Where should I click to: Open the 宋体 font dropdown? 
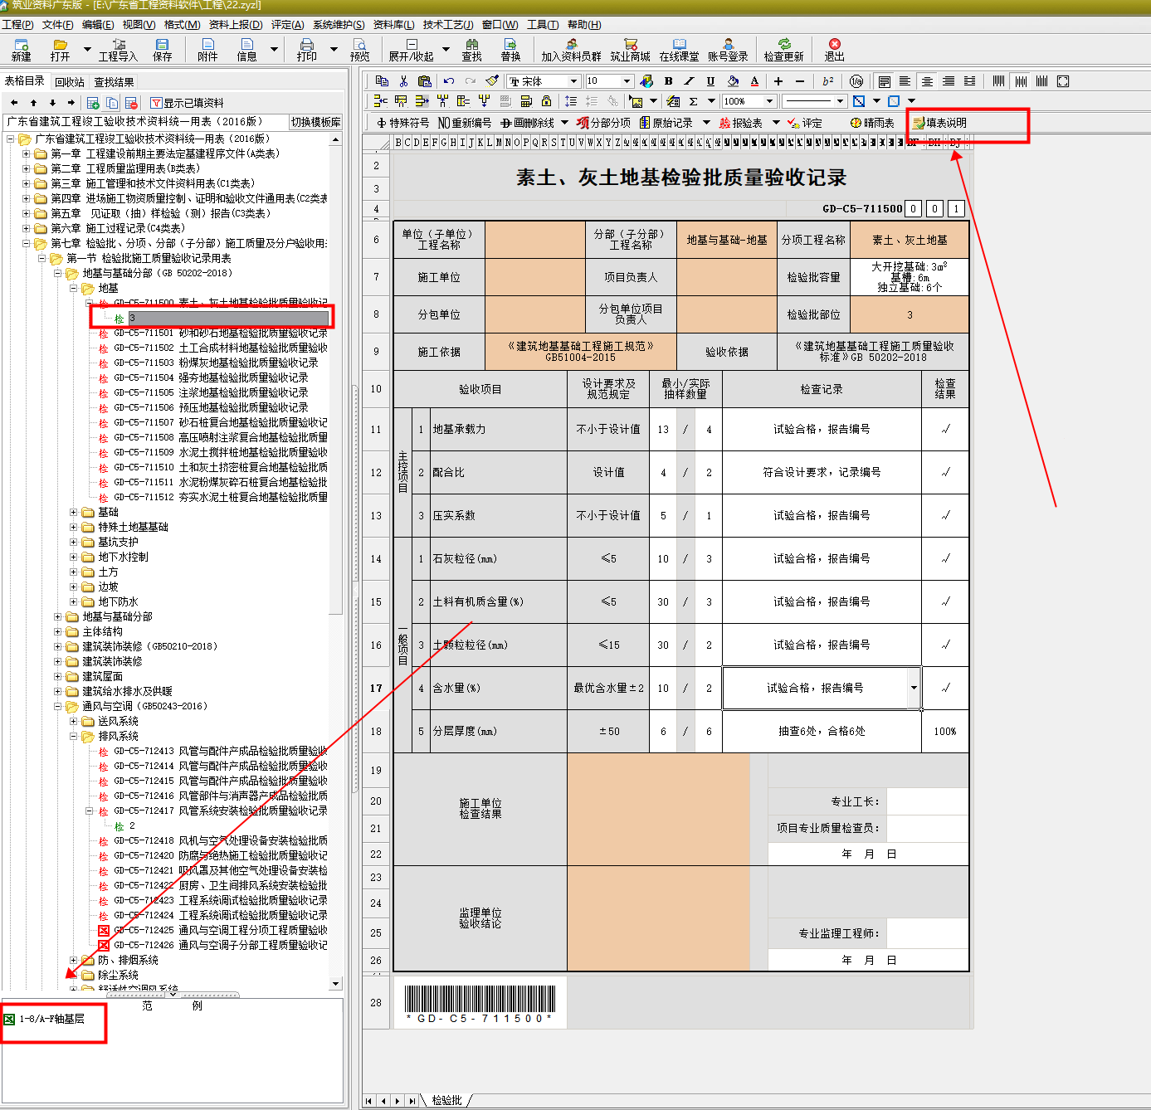[x=573, y=81]
